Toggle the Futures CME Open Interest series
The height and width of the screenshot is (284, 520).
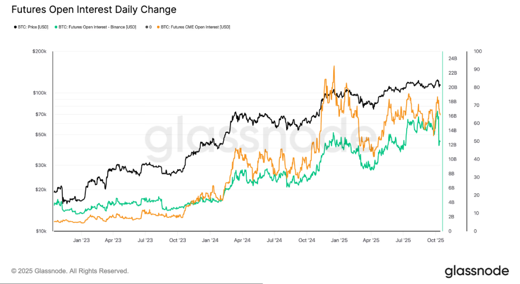(195, 27)
